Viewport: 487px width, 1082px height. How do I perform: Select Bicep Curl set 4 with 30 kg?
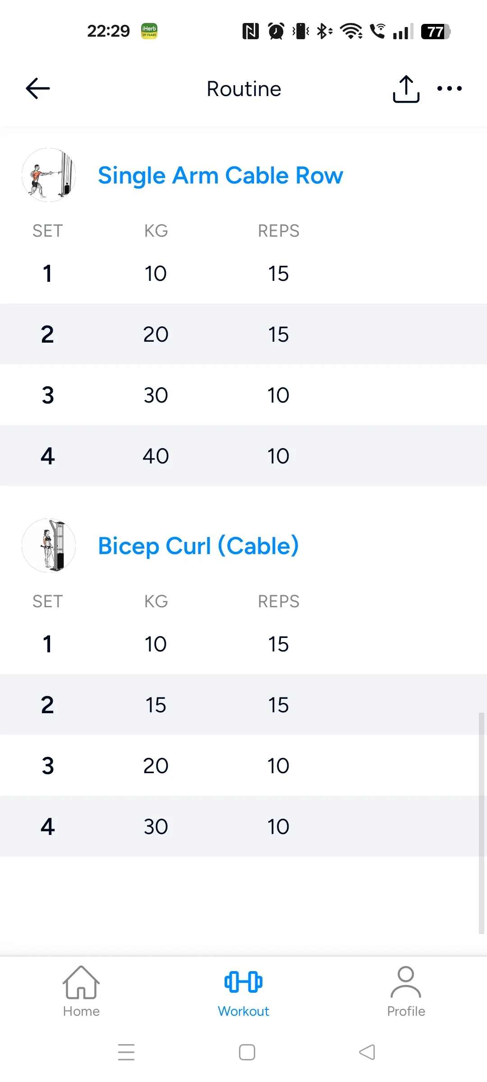click(x=243, y=826)
